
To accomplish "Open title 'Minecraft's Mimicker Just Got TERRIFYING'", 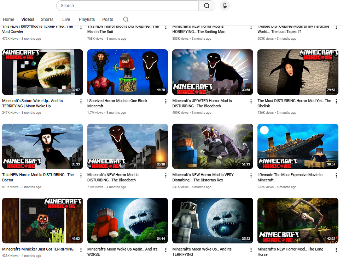I will click(x=39, y=249).
